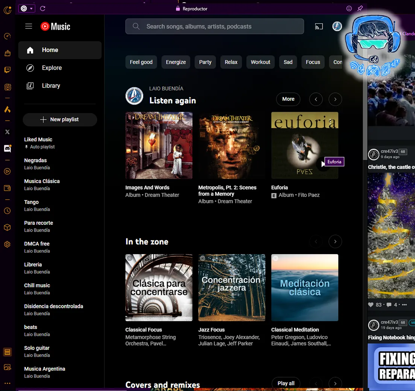Open History clock icon in sidebar
Screen dimensions: 415x391
[8, 211]
